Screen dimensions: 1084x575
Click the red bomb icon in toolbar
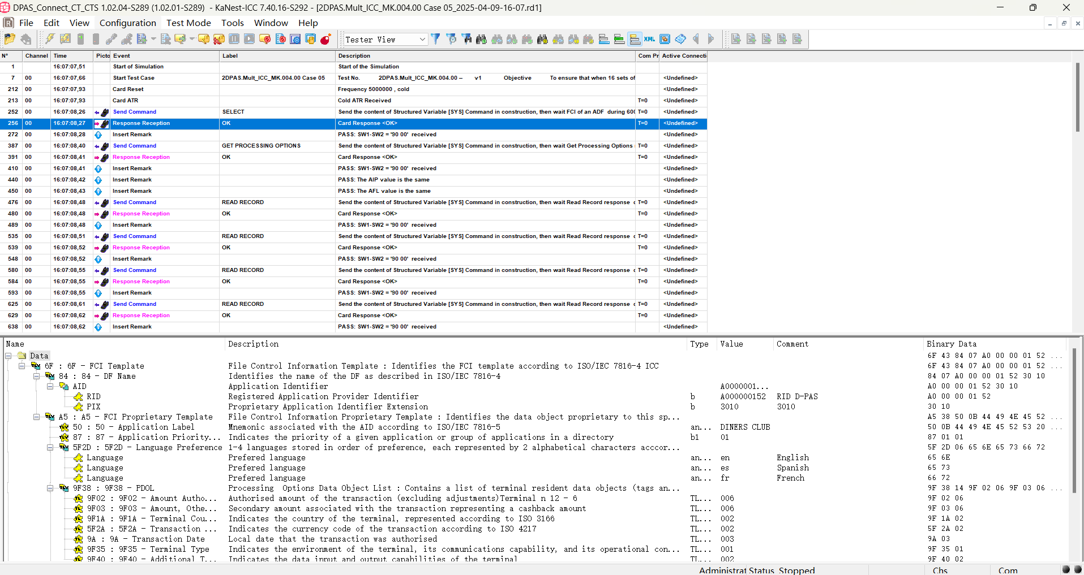325,39
